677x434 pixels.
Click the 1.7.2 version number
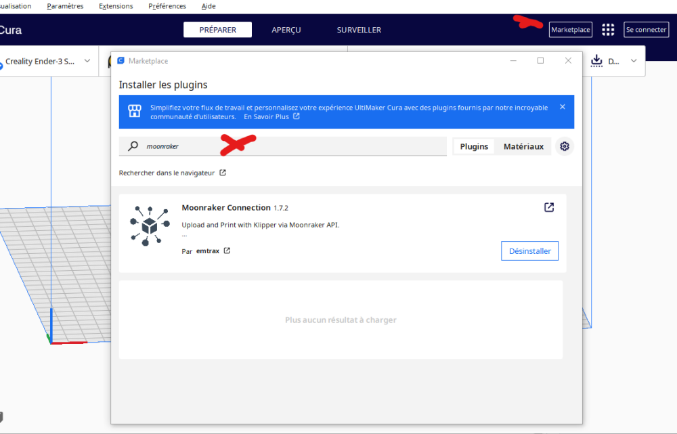click(281, 208)
